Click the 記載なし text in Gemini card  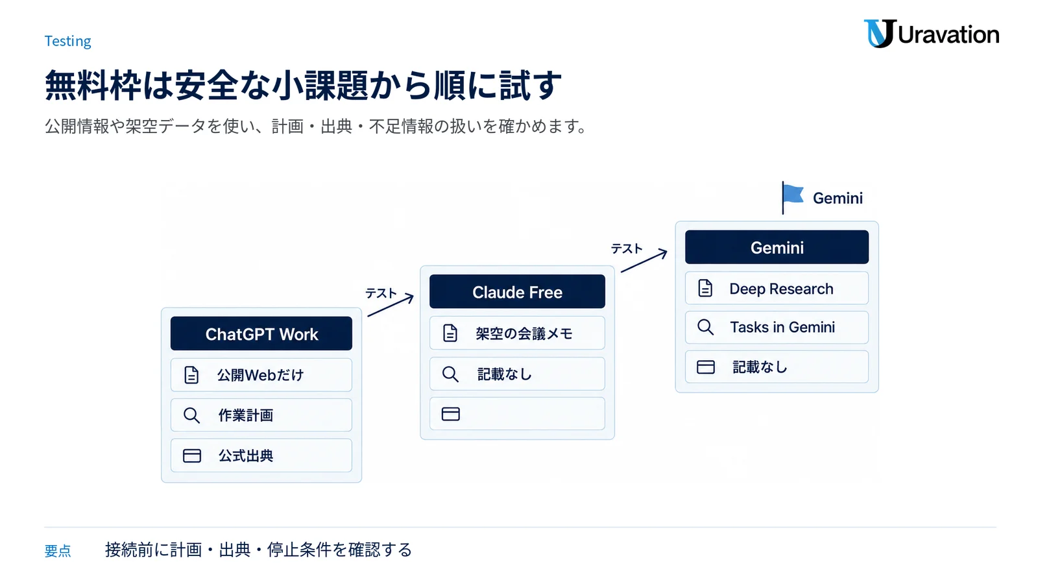(x=760, y=367)
